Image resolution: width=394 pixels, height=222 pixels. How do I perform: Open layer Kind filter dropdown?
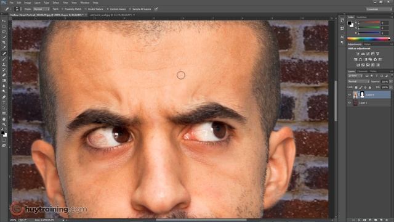click(355, 76)
